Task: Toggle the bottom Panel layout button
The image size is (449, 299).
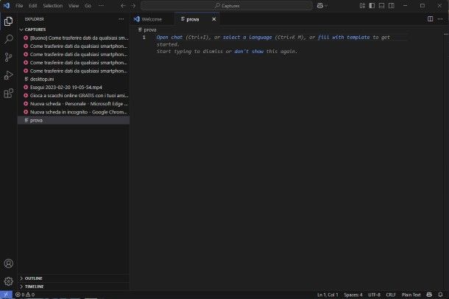Action: pyautogui.click(x=383, y=5)
